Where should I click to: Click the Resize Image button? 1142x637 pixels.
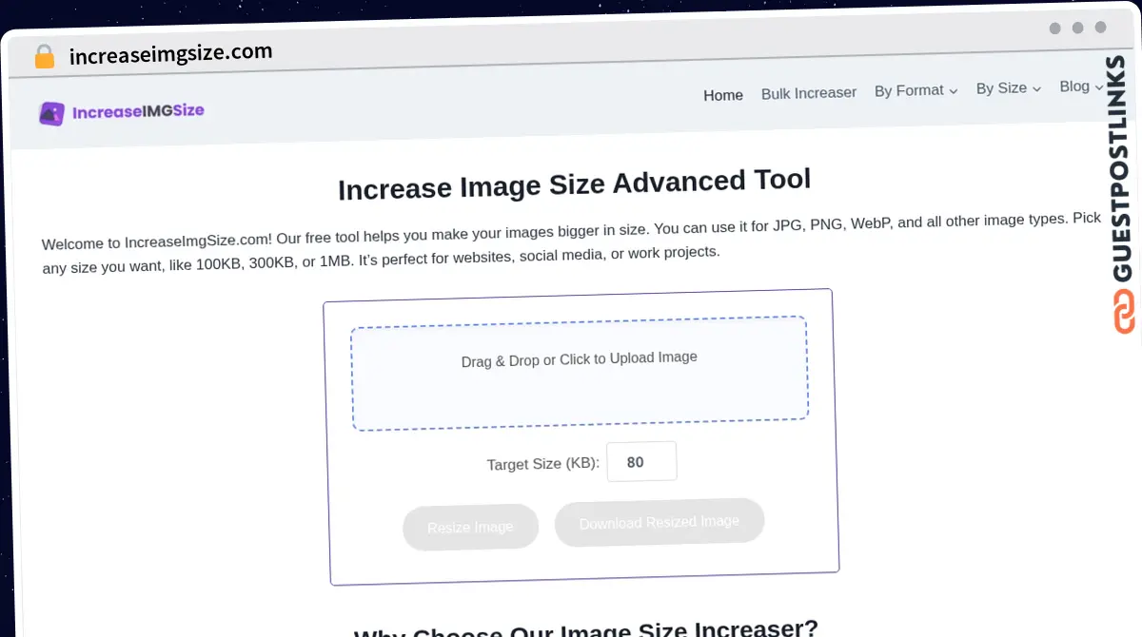(x=470, y=527)
